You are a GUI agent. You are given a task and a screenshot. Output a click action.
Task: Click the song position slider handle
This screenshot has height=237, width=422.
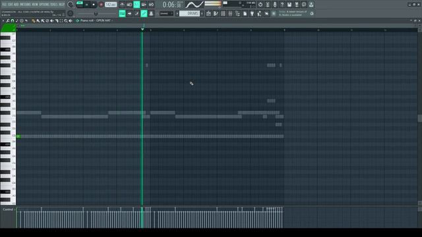(x=96, y=13)
